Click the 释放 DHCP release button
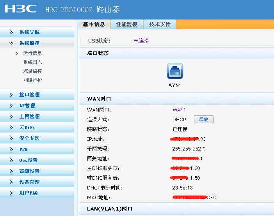Viewport: 274px width, 216px height. pyautogui.click(x=204, y=119)
